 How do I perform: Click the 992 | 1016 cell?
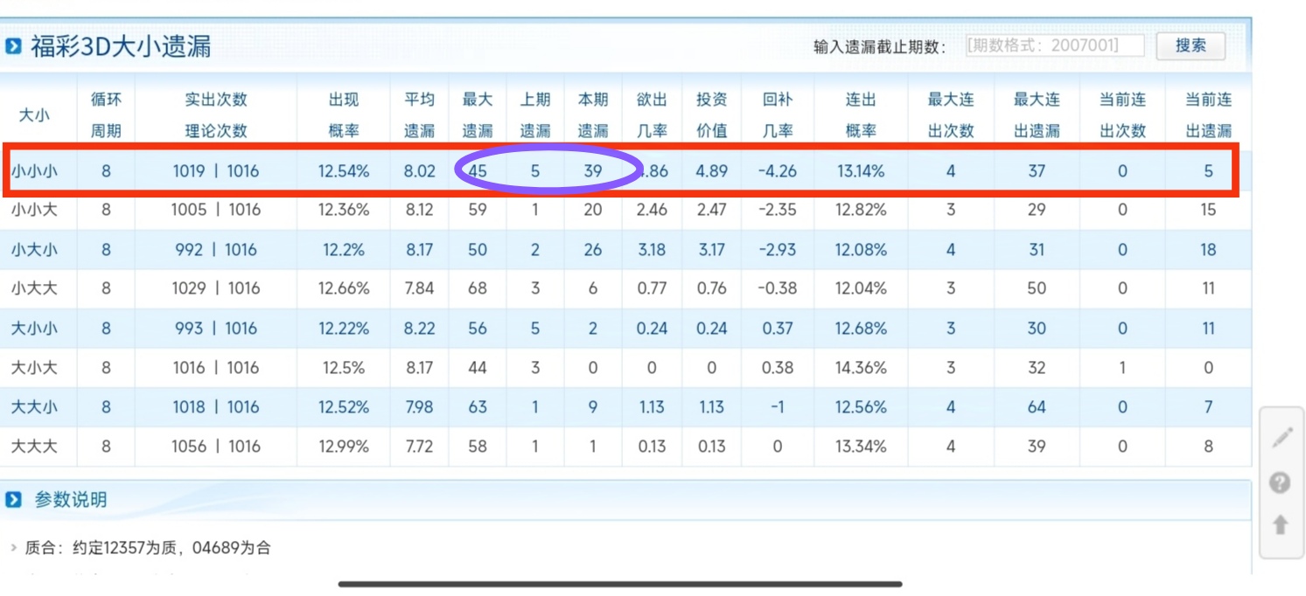216,250
